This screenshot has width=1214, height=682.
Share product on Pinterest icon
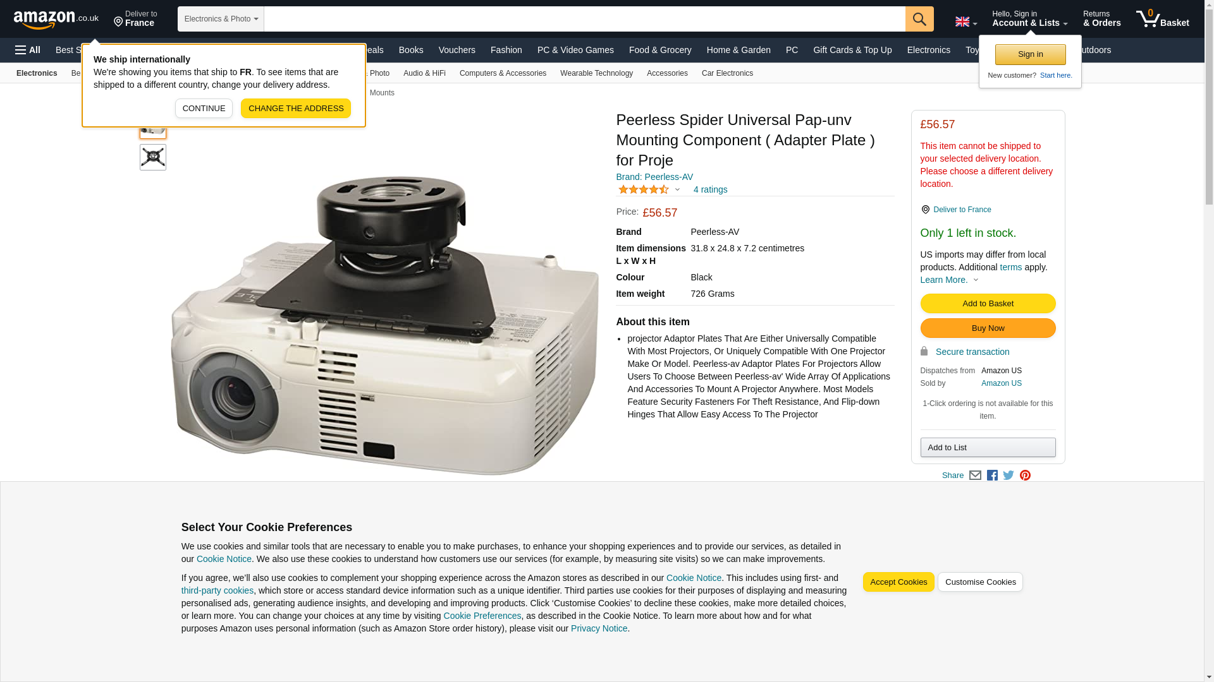[1025, 476]
